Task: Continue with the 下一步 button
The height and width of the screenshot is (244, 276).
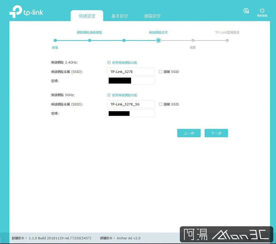Action: pos(216,133)
